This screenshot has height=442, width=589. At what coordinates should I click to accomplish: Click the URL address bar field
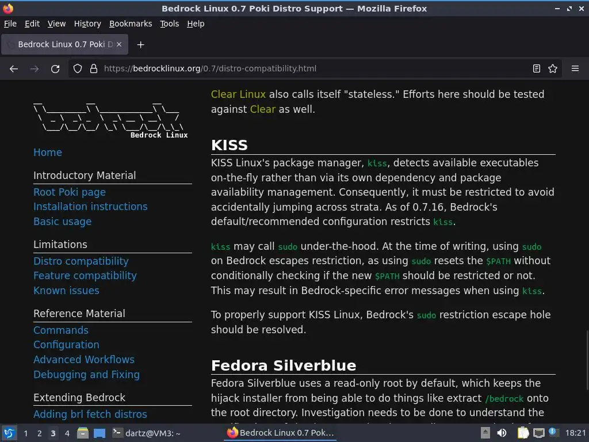315,69
